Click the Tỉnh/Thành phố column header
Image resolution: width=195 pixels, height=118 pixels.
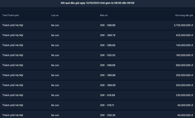point(11,15)
